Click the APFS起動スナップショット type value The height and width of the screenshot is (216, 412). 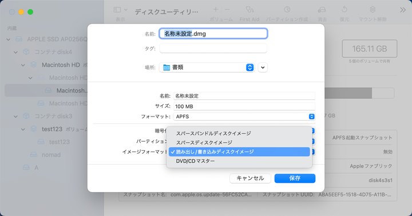point(362,138)
